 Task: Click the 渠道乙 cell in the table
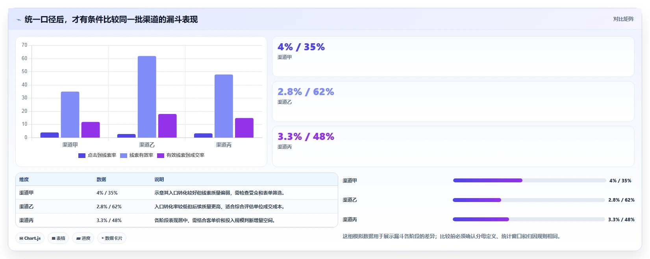tap(26, 207)
